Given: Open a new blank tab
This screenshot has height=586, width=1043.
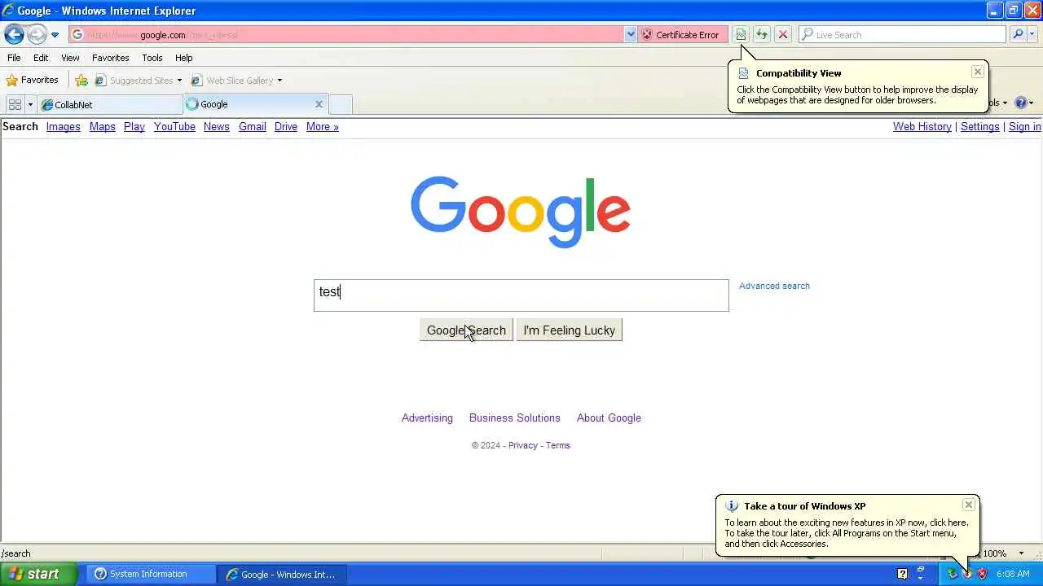Looking at the screenshot, I should pyautogui.click(x=340, y=104).
